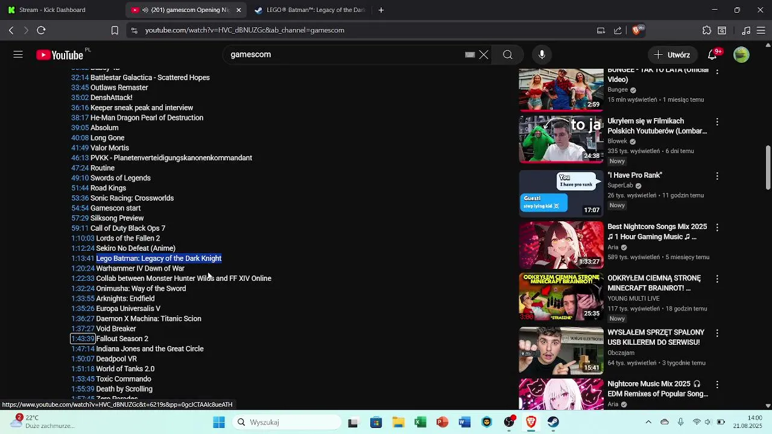Image resolution: width=772 pixels, height=434 pixels.
Task: Jump to timestamp 1:51:18 World of Tanks
Action: [x=83, y=369]
